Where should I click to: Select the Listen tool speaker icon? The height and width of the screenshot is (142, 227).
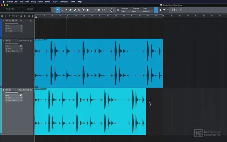tap(88, 10)
